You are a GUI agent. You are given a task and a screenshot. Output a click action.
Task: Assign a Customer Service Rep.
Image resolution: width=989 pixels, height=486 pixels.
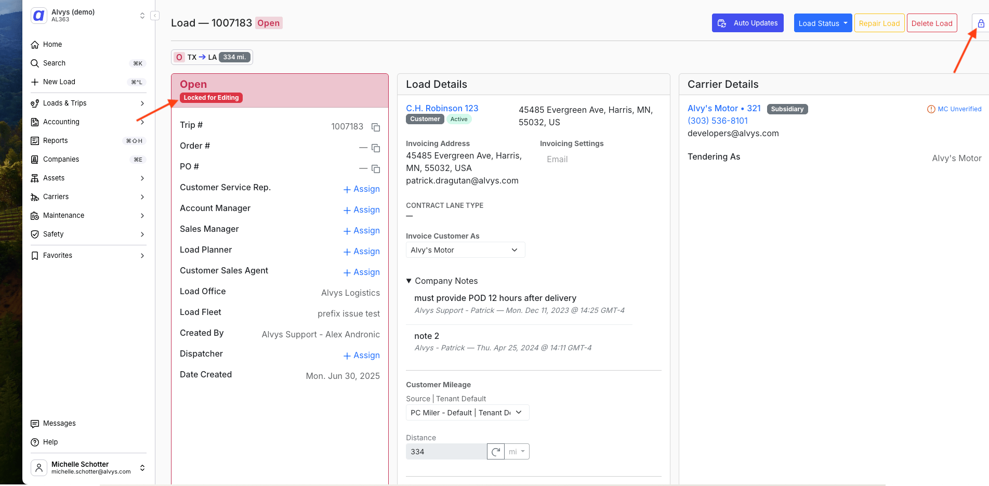point(362,189)
